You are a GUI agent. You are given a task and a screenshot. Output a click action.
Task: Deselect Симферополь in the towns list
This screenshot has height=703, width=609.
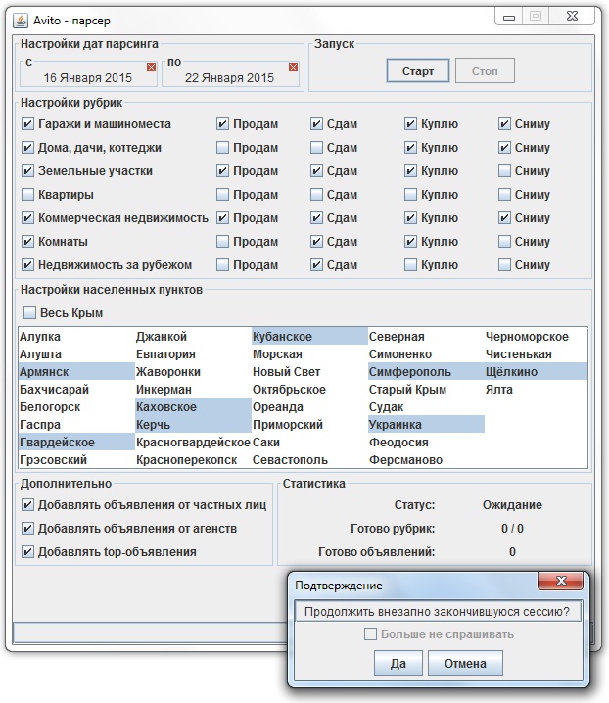pyautogui.click(x=427, y=372)
